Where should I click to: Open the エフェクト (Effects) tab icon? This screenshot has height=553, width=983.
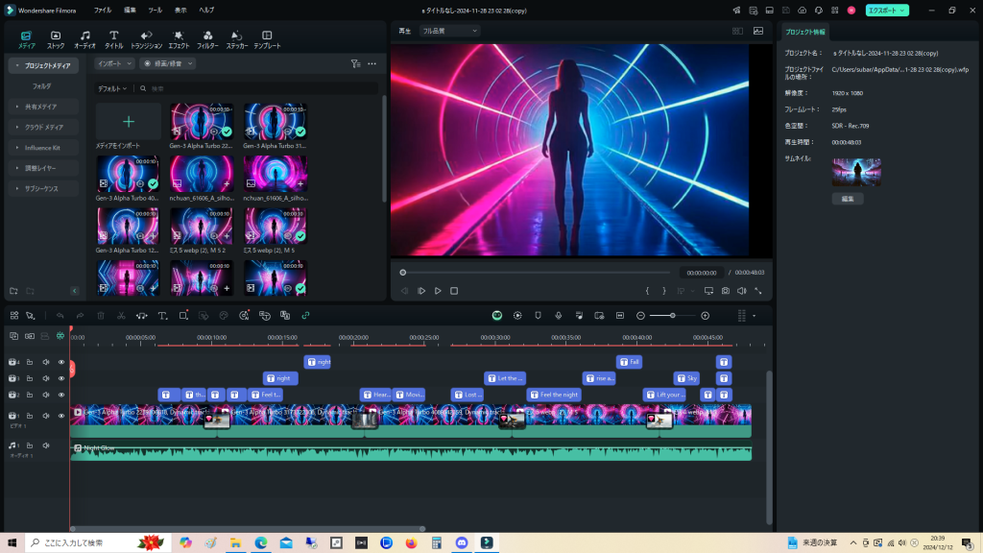coord(179,36)
